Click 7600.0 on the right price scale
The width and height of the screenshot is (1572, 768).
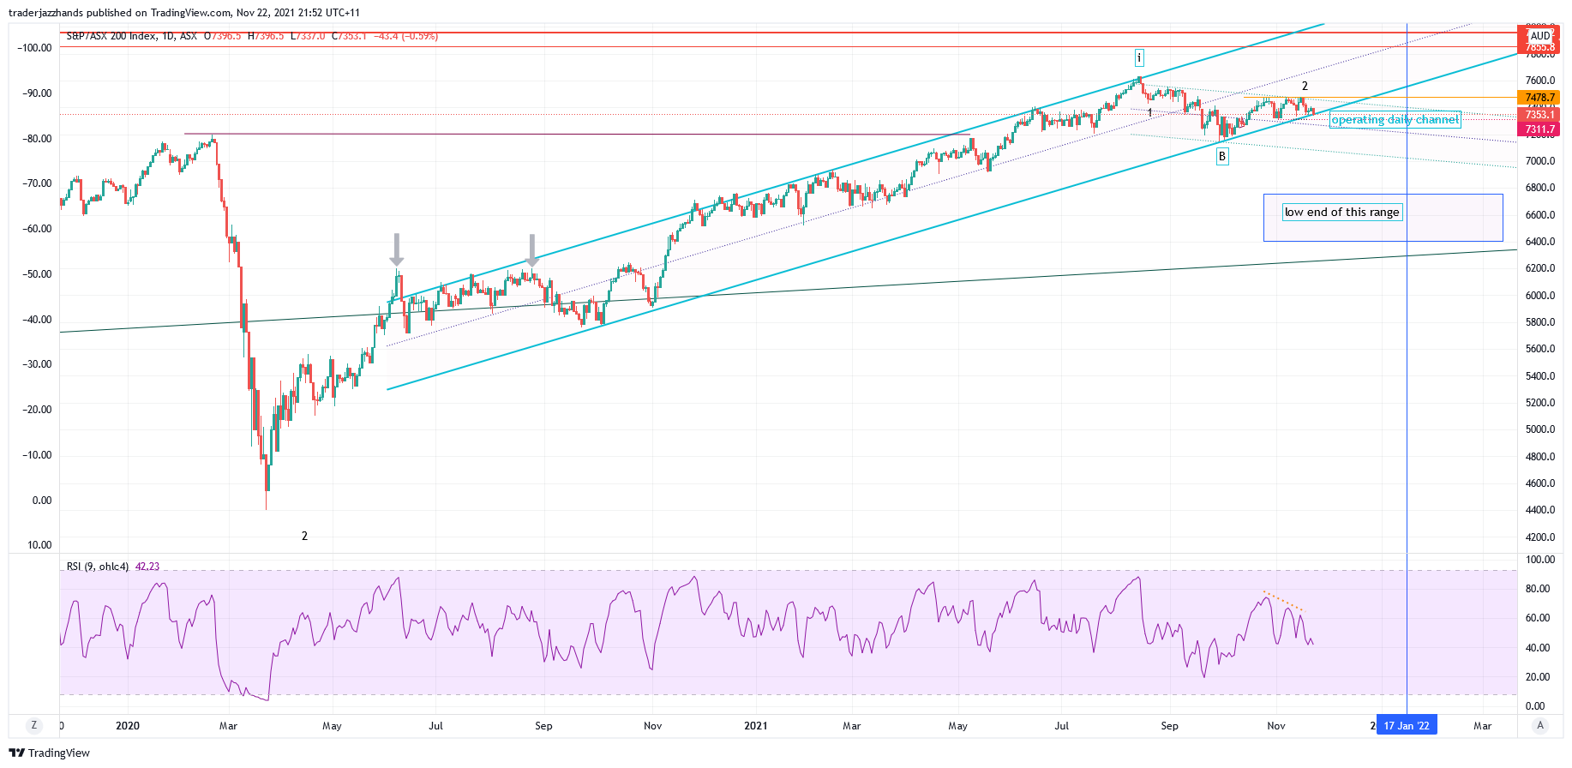point(1540,81)
